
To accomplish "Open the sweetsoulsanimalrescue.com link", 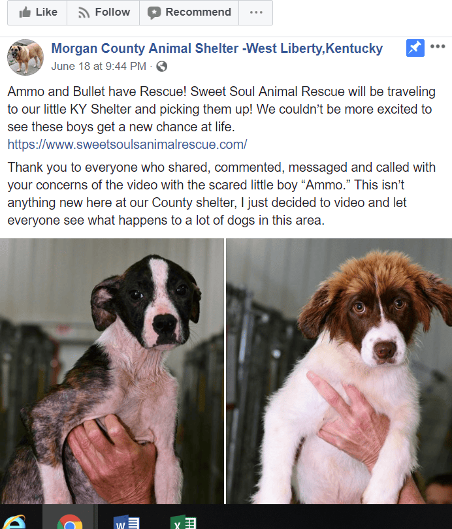I will click(x=127, y=144).
